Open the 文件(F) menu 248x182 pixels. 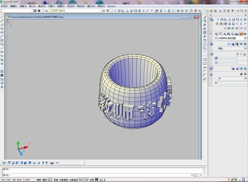point(5,6)
